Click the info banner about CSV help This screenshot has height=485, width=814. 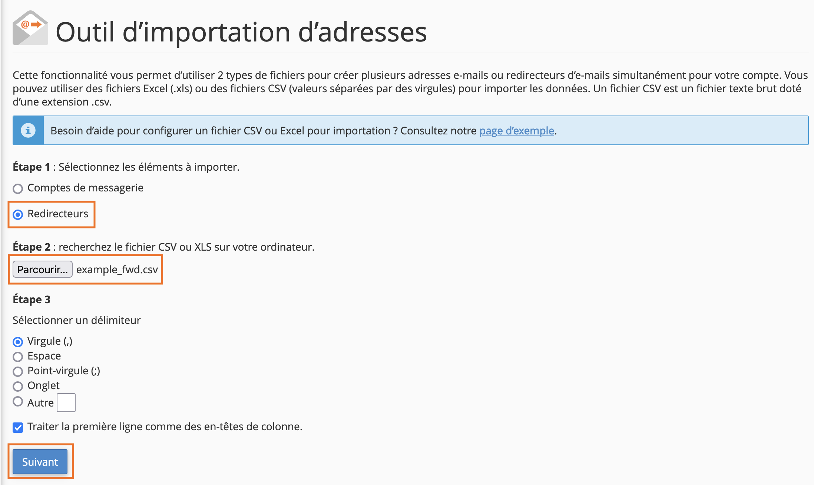[x=411, y=130]
